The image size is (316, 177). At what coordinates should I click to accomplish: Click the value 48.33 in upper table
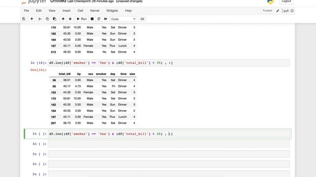(67, 52)
